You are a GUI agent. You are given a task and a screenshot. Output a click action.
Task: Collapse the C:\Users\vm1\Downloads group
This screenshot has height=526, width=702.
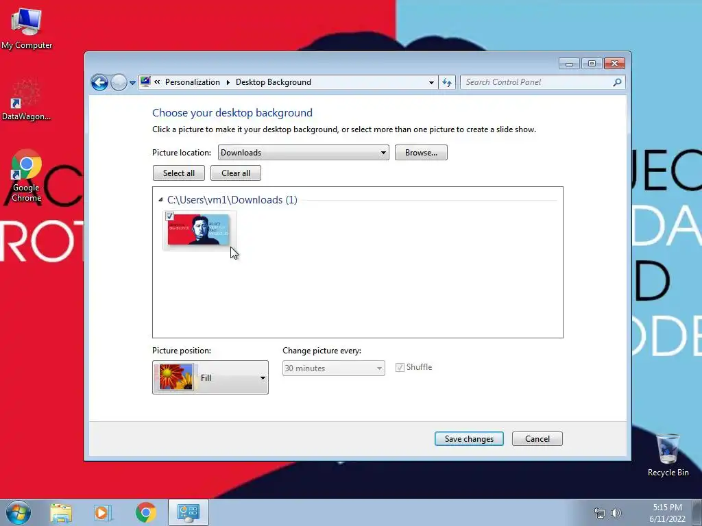160,200
